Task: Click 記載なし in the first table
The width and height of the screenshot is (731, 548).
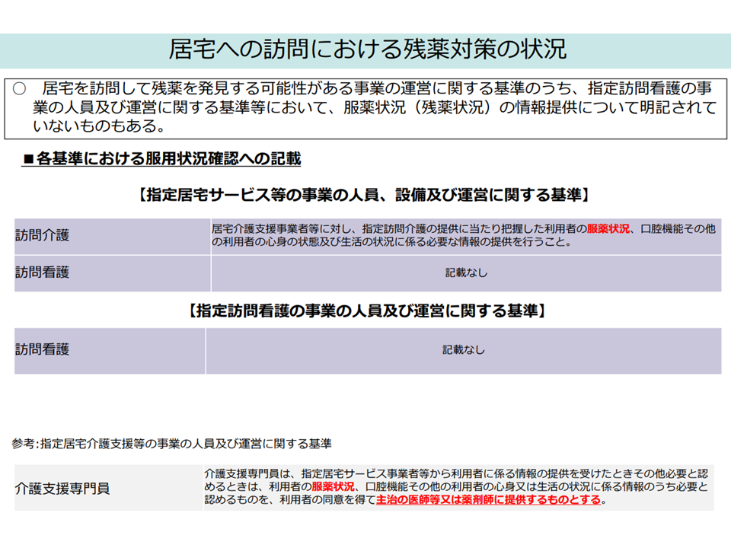Action: pos(465,272)
